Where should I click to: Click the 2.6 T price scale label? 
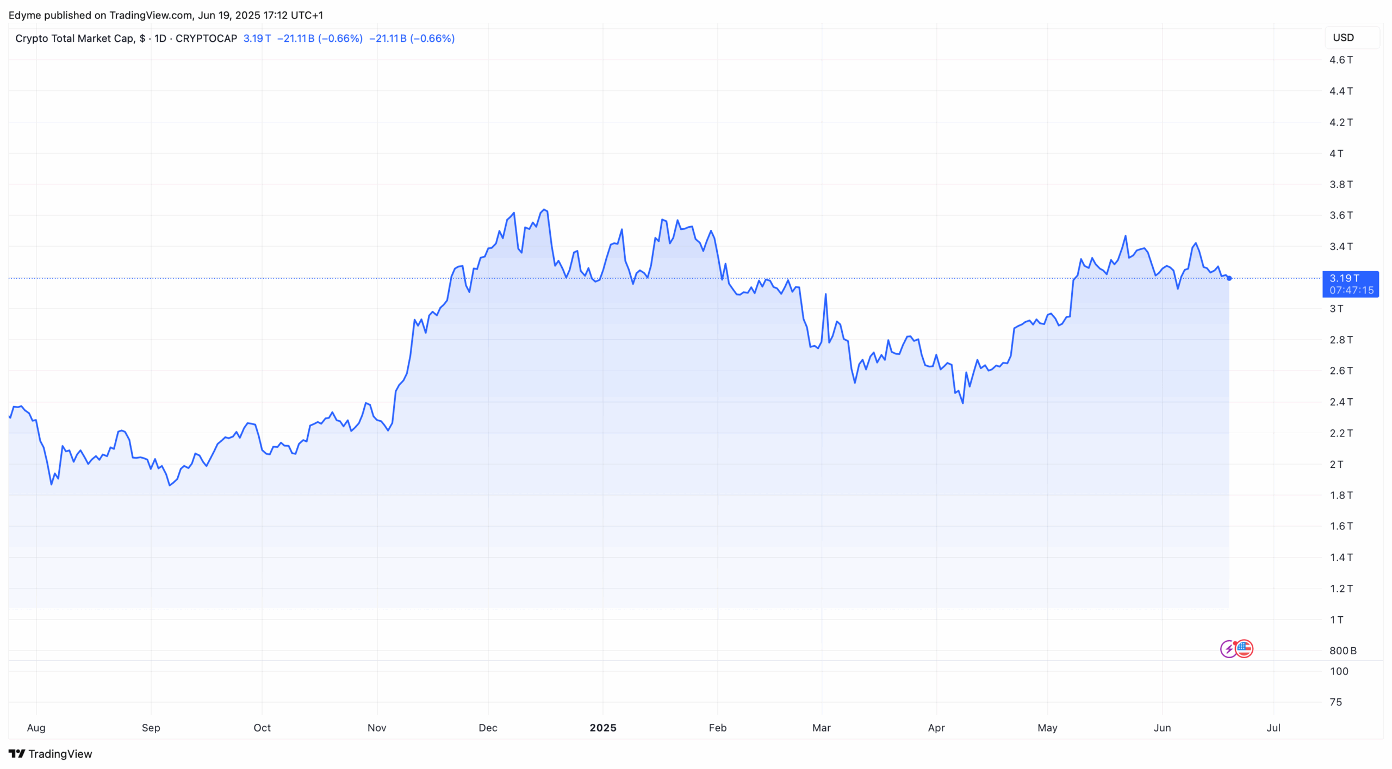1341,371
